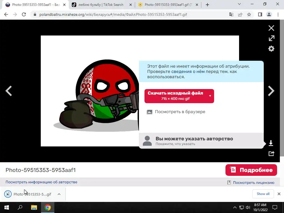This screenshot has height=213, width=284.
Task: Click the author silhouette icon
Action: pyautogui.click(x=147, y=141)
